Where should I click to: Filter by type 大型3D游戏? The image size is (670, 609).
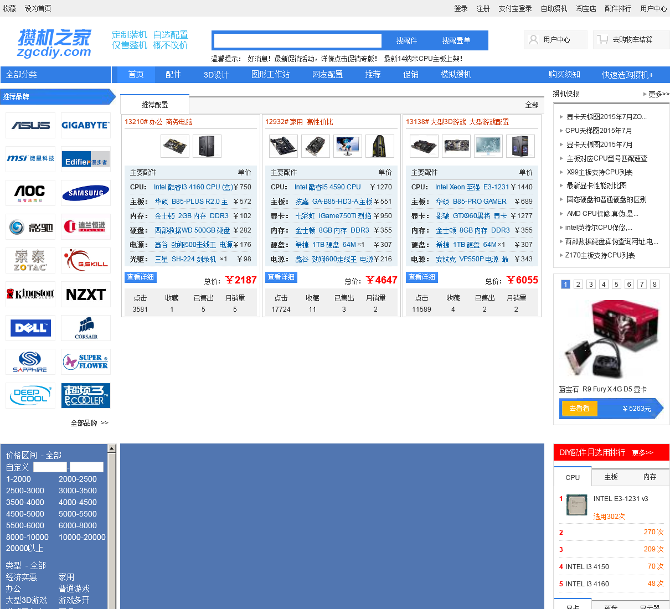[27, 600]
